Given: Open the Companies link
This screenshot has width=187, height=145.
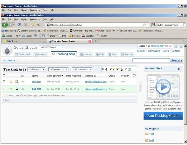Looking at the screenshot, I should point(154,51).
